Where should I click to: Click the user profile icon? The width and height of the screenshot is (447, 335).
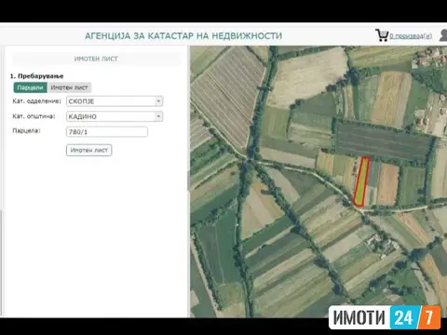tap(443, 35)
